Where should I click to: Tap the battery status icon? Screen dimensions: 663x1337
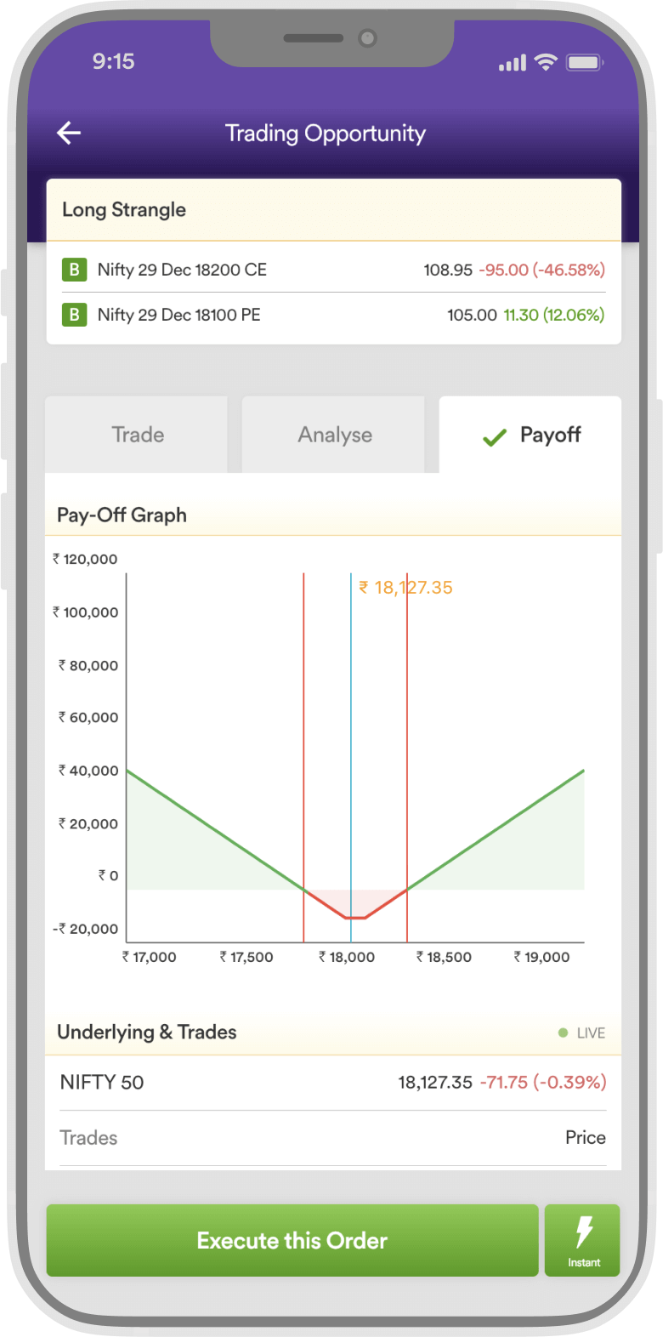click(585, 62)
